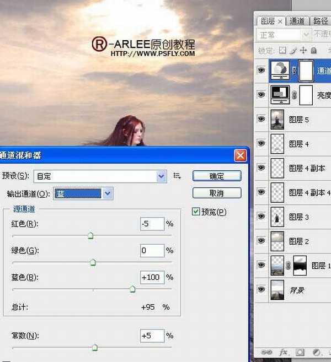Hide the channel mixer adjustment layer
The image size is (331, 362).
[x=261, y=70]
